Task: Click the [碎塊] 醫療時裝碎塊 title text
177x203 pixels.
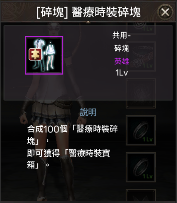Action: coord(88,12)
